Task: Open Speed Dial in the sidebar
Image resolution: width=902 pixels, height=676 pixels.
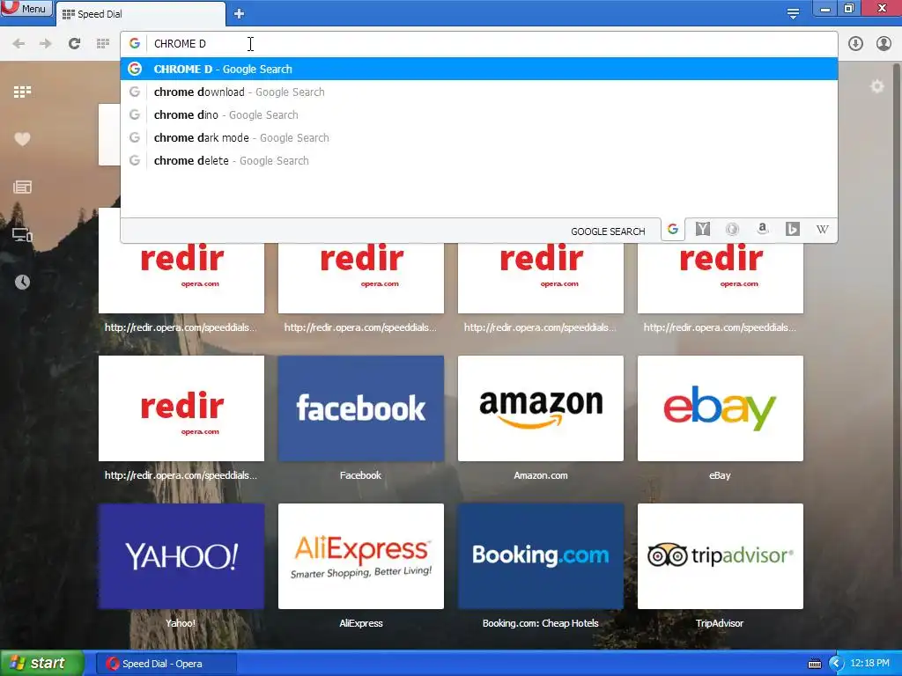Action: (22, 92)
